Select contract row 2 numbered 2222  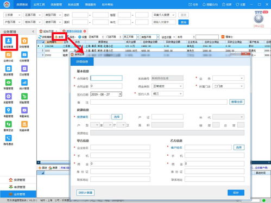pos(154,50)
